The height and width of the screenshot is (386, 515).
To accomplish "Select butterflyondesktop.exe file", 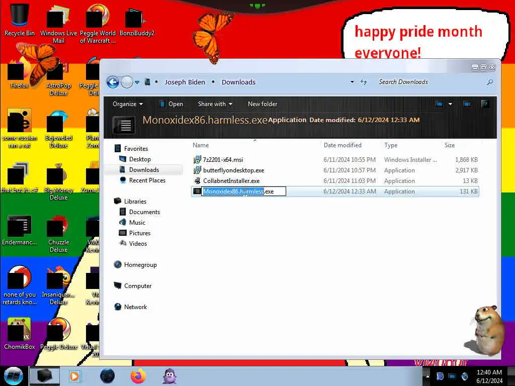I will (335, 170).
